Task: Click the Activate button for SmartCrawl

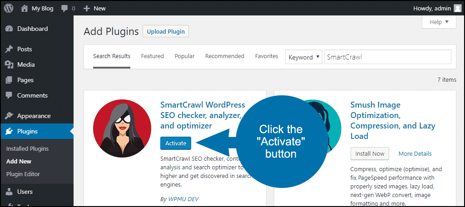Action: click(x=176, y=143)
